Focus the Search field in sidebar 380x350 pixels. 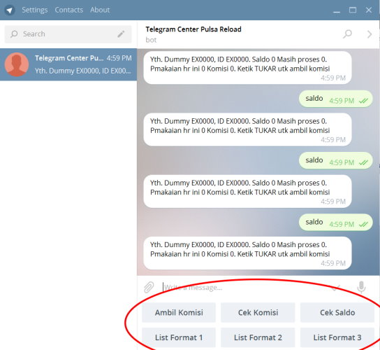click(68, 34)
